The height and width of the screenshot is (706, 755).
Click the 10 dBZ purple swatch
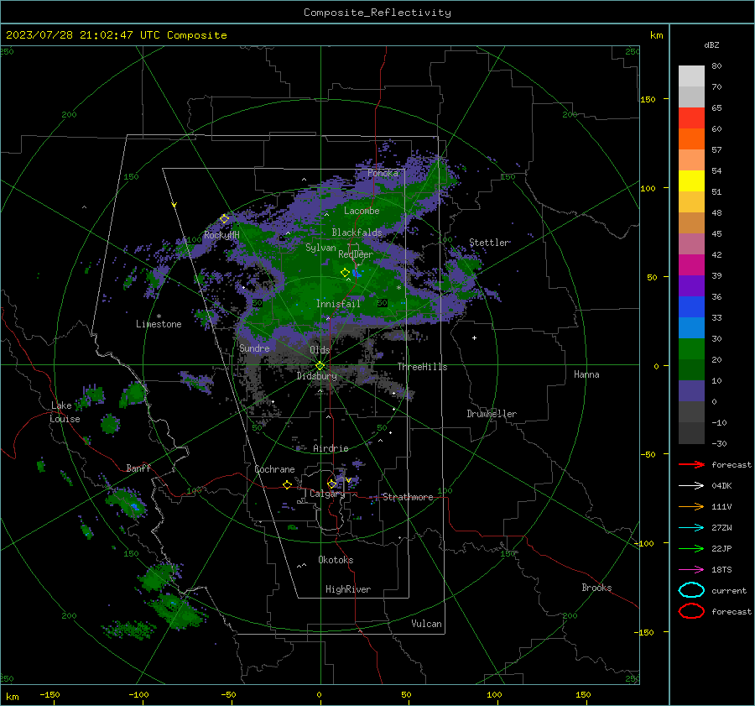[x=691, y=391]
